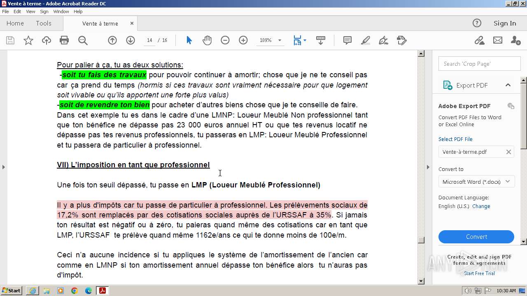Click the fit page width icon
527x296 pixels.
(297, 40)
